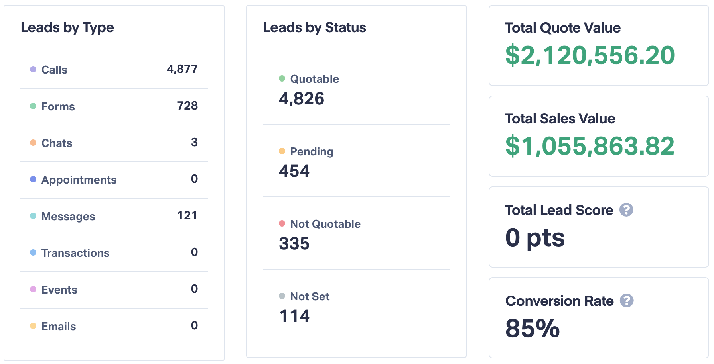
Task: Click the Total Sales Value amount
Action: 589,146
